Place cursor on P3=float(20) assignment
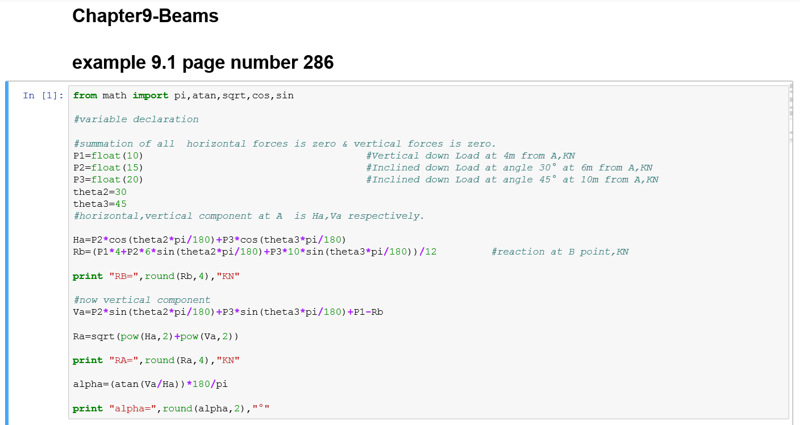 [108, 180]
